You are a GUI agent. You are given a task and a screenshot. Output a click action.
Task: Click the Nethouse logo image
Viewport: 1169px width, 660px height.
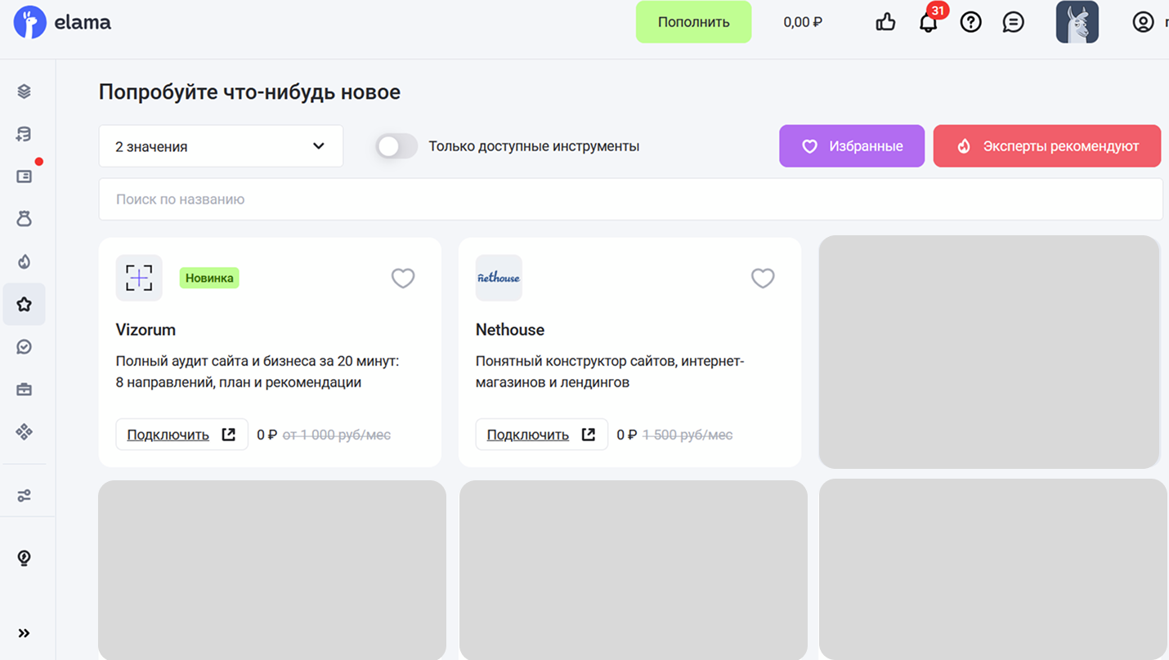[x=499, y=278]
